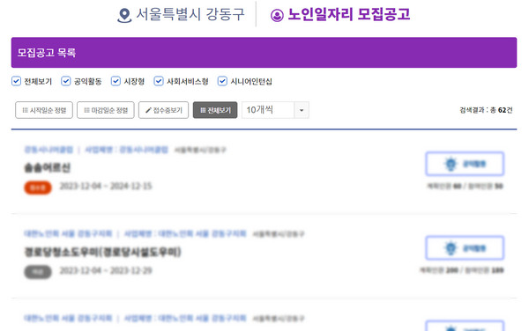529x331 pixels.
Task: Click the orange 접수중 status badge
Action: (38, 188)
